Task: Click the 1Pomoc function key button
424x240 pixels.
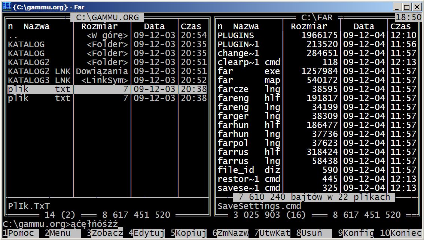Action: coord(21,233)
